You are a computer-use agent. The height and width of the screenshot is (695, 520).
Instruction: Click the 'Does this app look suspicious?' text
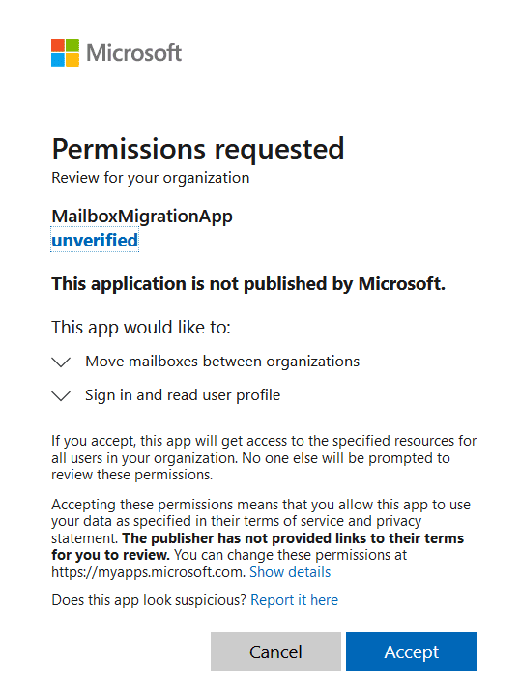[149, 600]
